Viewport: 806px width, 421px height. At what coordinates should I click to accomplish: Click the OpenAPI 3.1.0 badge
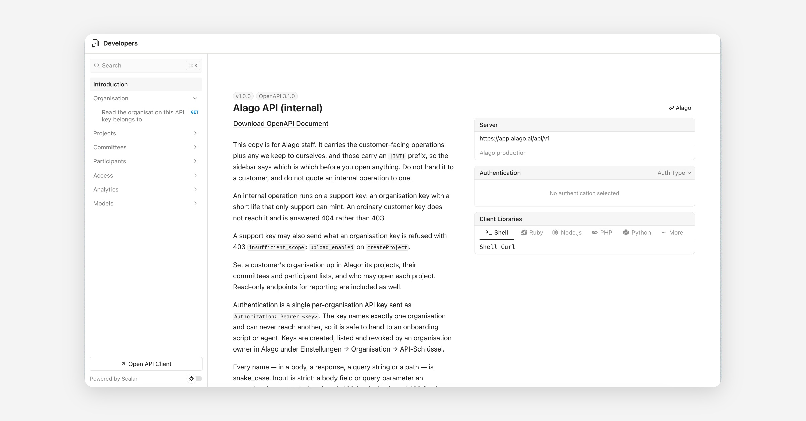click(x=277, y=96)
